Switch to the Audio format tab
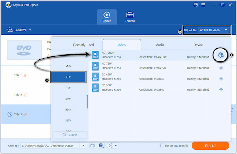237x154 pixels. tap(160, 45)
